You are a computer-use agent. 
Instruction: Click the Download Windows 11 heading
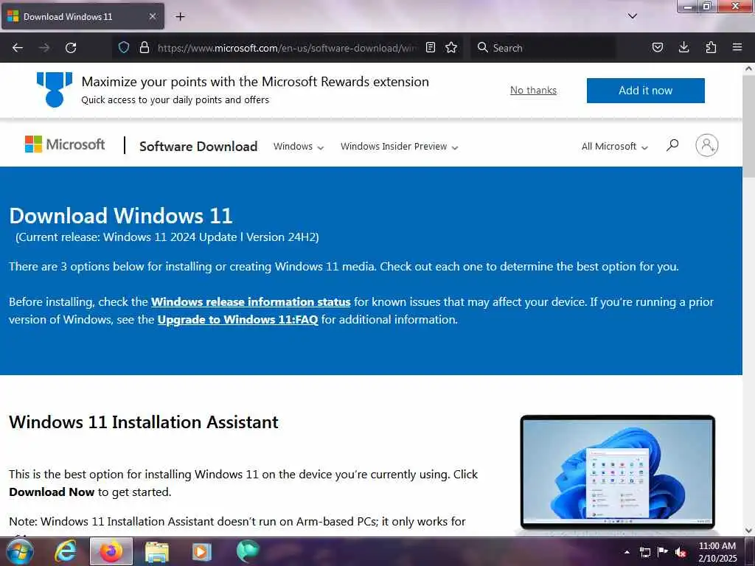click(121, 216)
